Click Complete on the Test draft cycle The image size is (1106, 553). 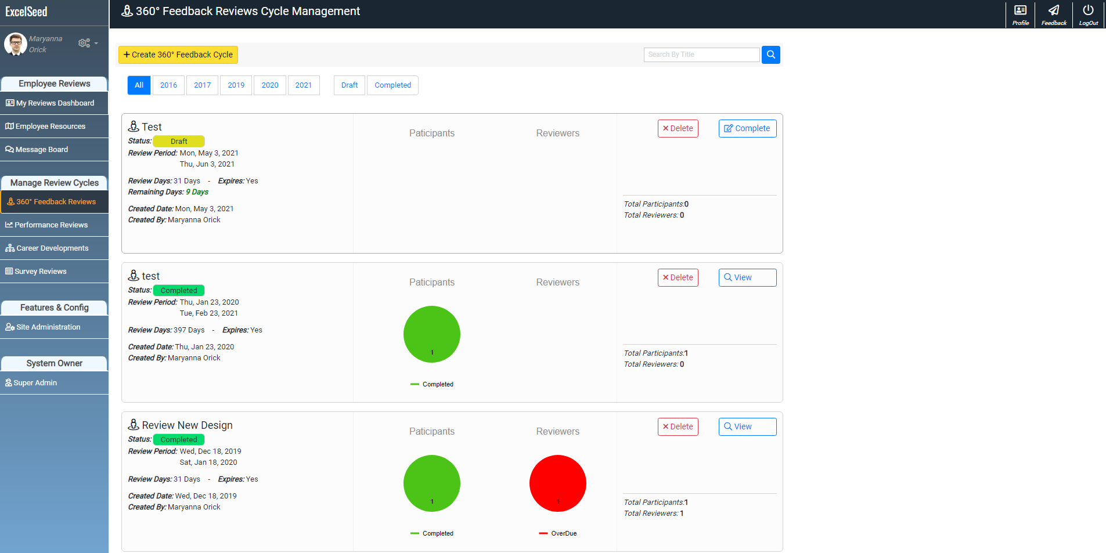(x=747, y=128)
